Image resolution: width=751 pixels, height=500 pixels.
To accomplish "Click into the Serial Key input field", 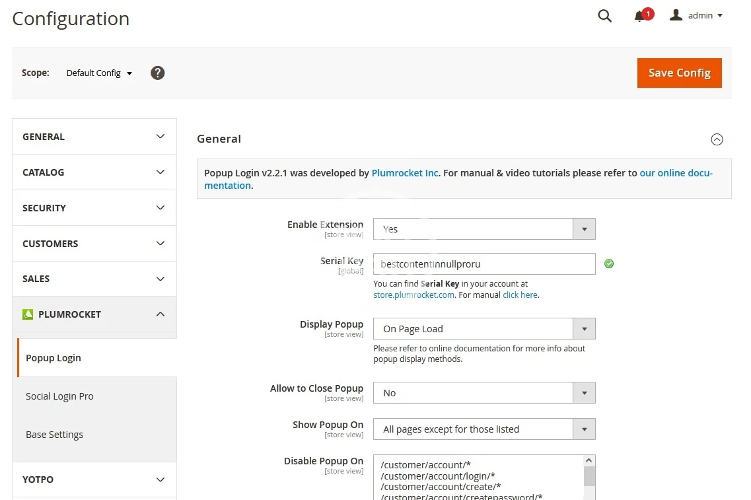I will 484,264.
